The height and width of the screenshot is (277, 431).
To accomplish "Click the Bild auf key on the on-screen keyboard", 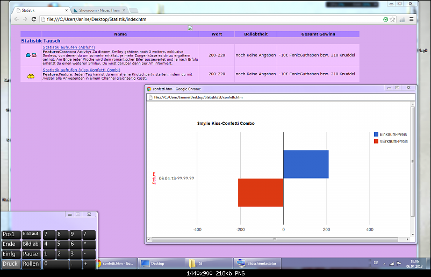I will (x=31, y=235).
